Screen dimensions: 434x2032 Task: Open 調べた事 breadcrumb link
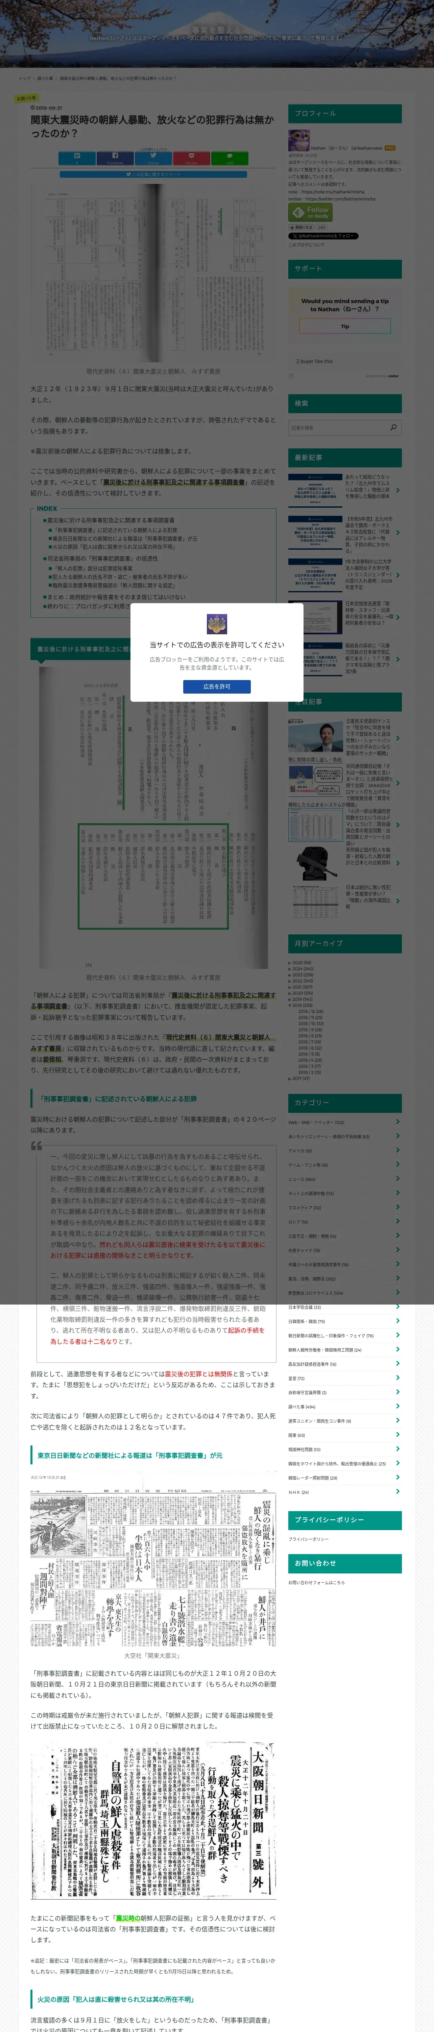click(x=45, y=78)
